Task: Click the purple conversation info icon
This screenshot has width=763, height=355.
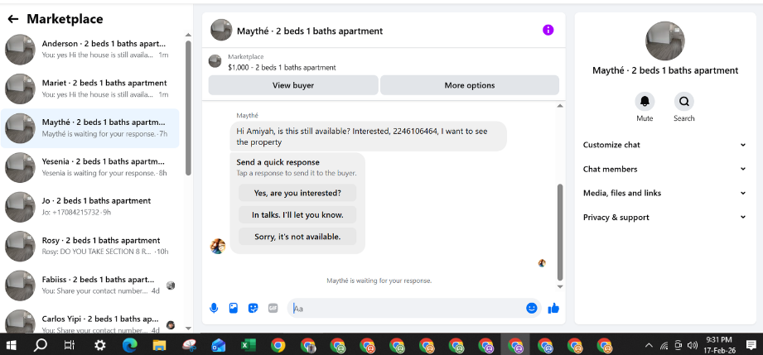Action: coord(548,30)
